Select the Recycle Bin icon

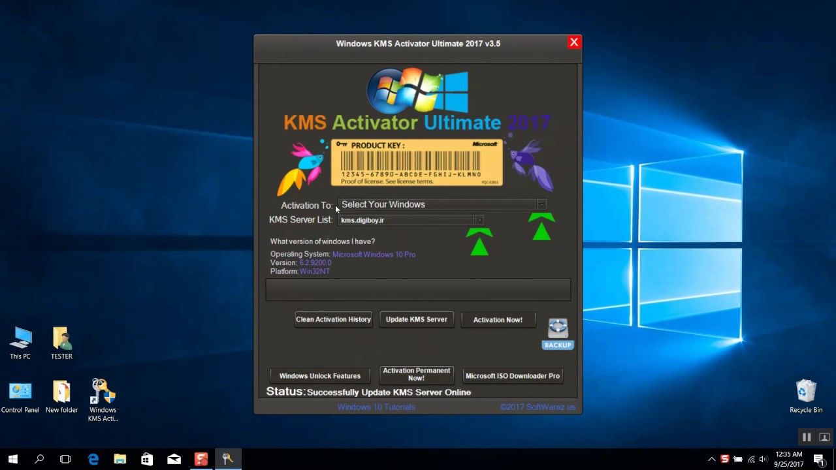coord(806,397)
